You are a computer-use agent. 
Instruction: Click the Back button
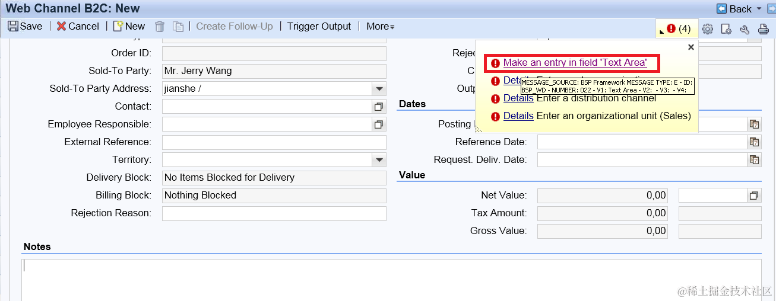(734, 8)
